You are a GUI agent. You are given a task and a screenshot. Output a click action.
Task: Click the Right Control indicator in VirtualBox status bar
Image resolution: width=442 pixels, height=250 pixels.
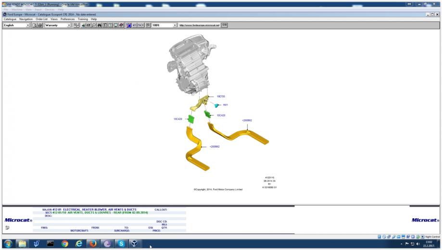(x=432, y=237)
